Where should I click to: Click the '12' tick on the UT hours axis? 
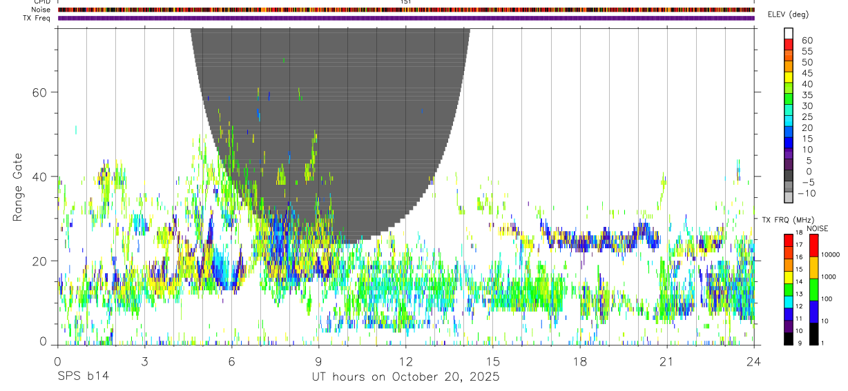[405, 361]
